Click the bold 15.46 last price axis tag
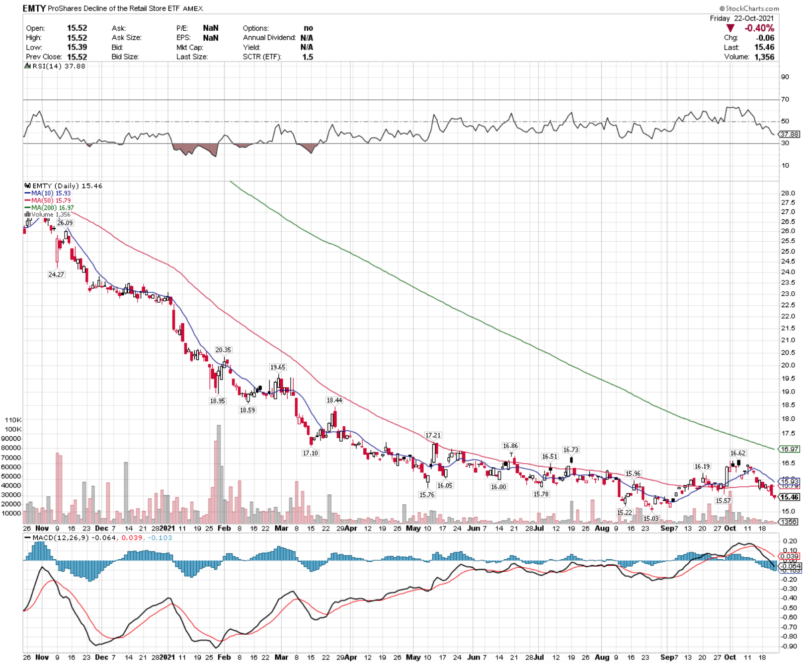806x663 pixels. (x=789, y=497)
